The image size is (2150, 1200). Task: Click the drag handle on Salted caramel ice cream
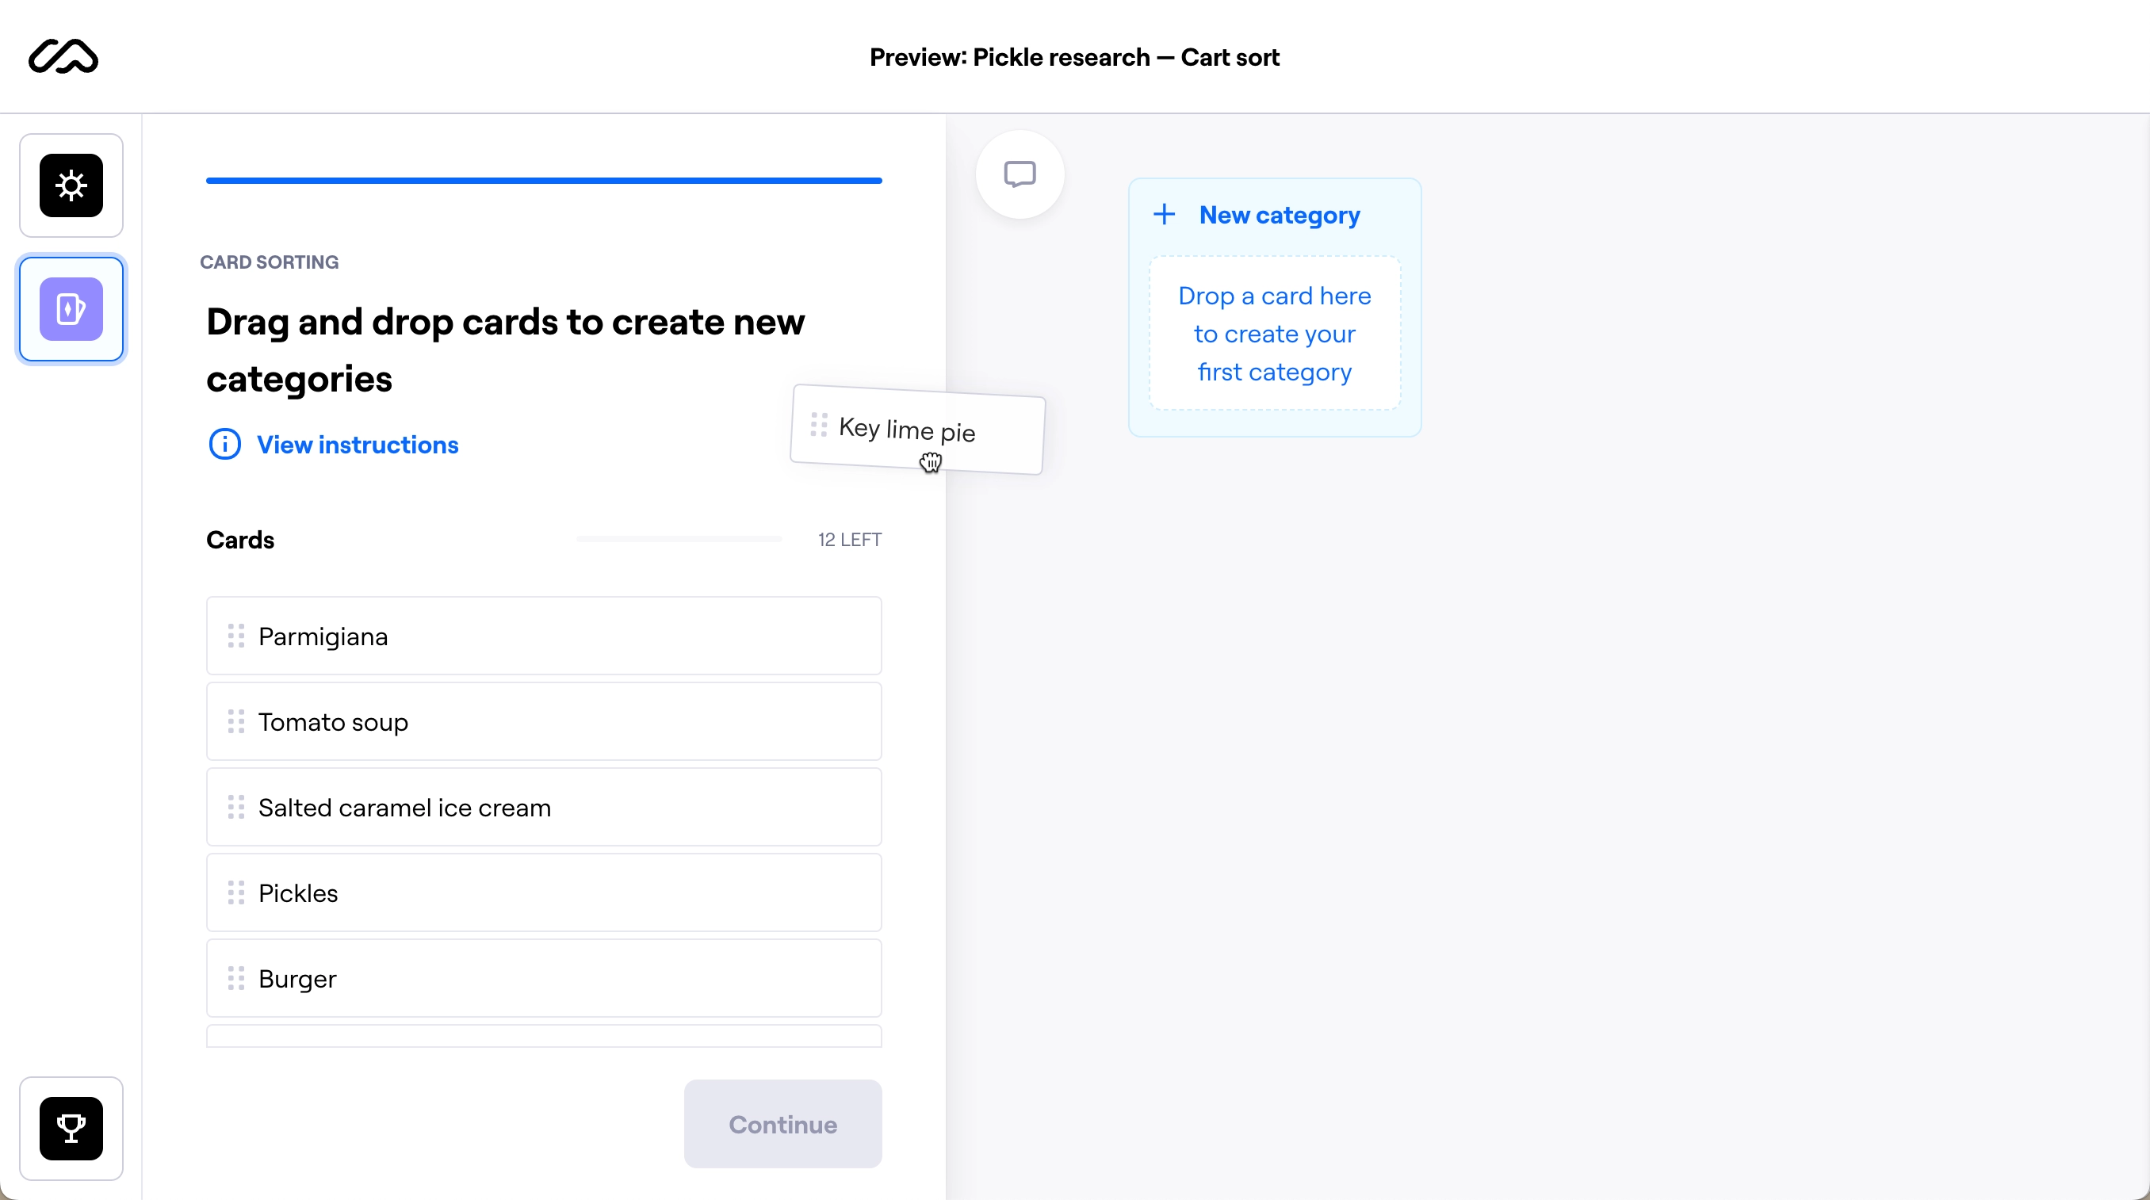pyautogui.click(x=236, y=807)
